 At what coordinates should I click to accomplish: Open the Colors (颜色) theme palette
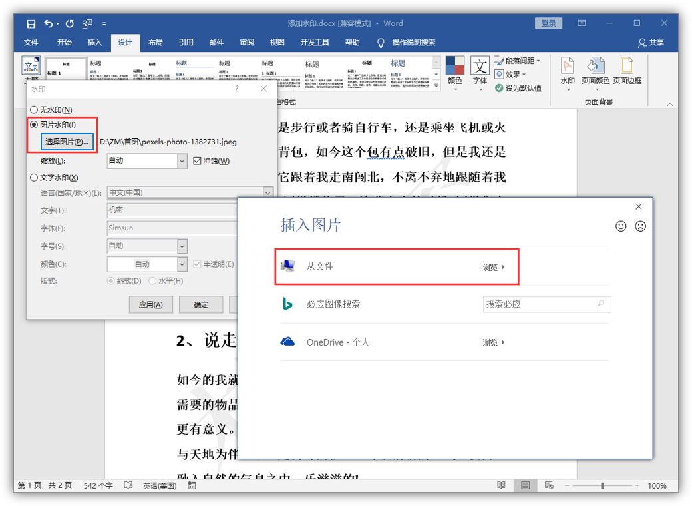tap(455, 73)
